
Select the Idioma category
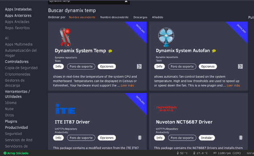[x=11, y=103]
